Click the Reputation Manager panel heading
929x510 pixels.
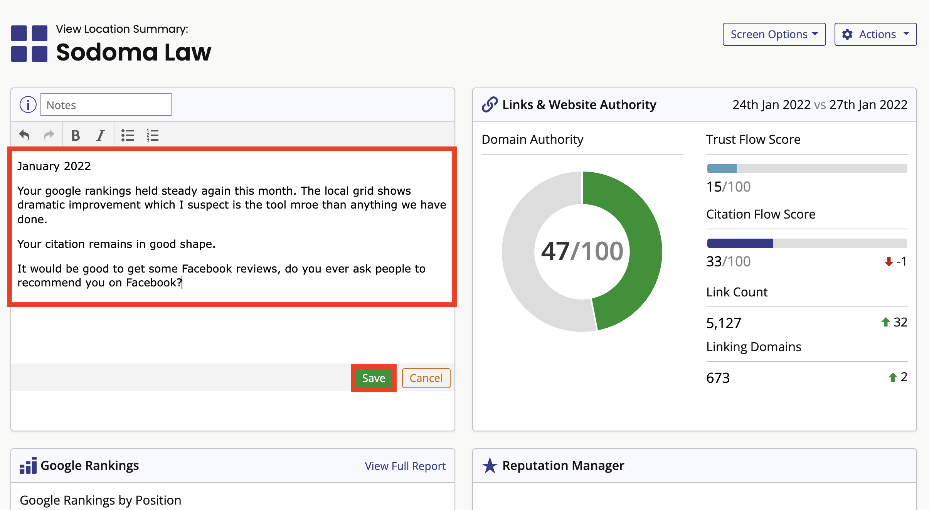pyautogui.click(x=563, y=465)
